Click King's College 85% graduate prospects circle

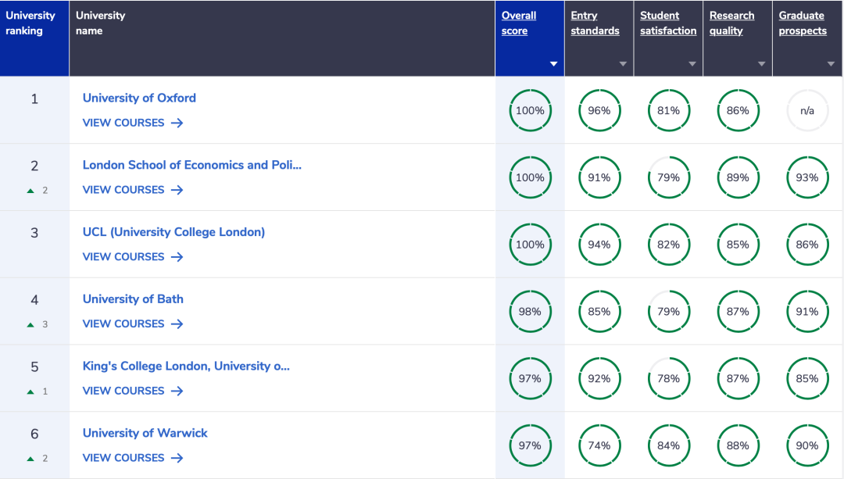(x=806, y=378)
